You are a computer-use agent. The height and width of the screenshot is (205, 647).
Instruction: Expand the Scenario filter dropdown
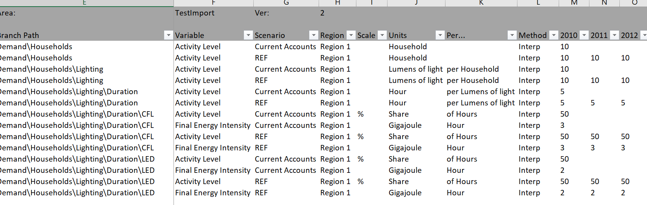(314, 35)
